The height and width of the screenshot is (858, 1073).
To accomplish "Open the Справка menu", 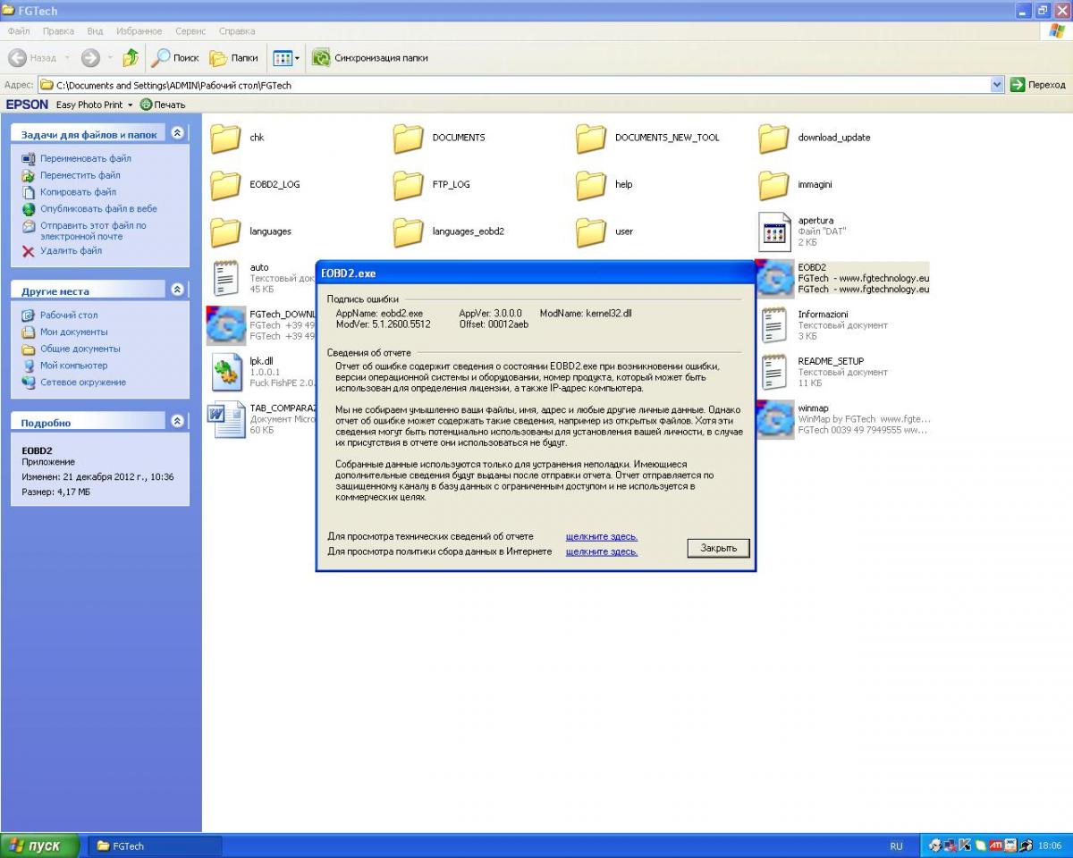I will [x=237, y=31].
